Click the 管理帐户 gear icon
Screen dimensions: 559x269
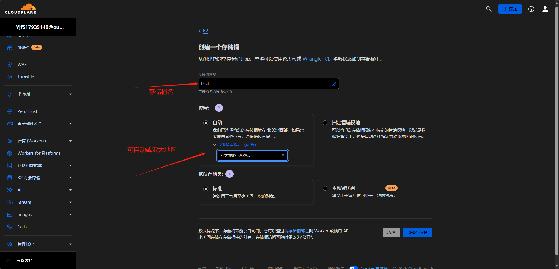click(x=10, y=244)
